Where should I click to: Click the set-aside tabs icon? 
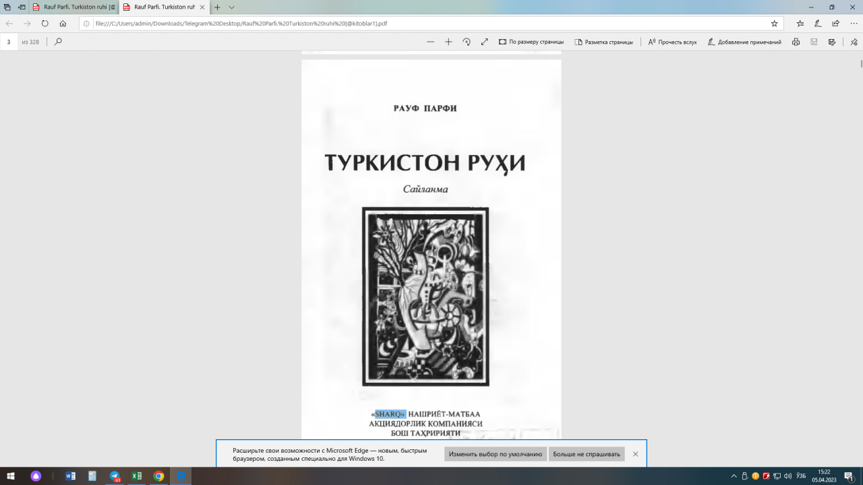pos(22,7)
